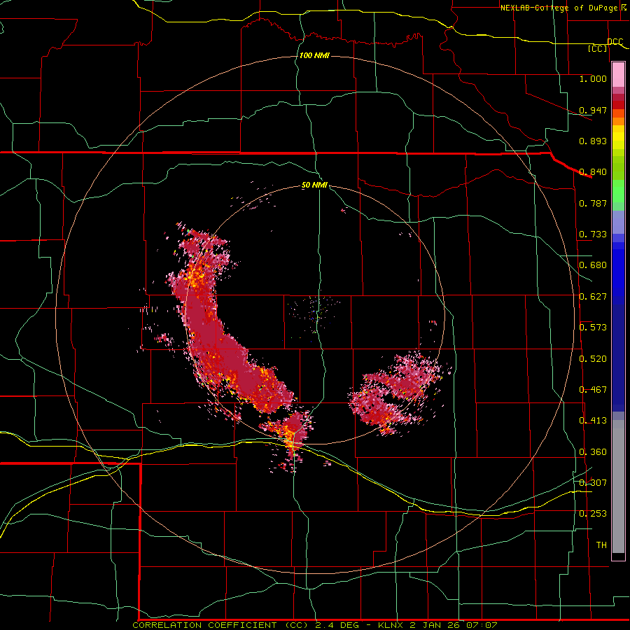Click the 0.307 value on the color scale
Screen dimensions: 630x630
593,483
